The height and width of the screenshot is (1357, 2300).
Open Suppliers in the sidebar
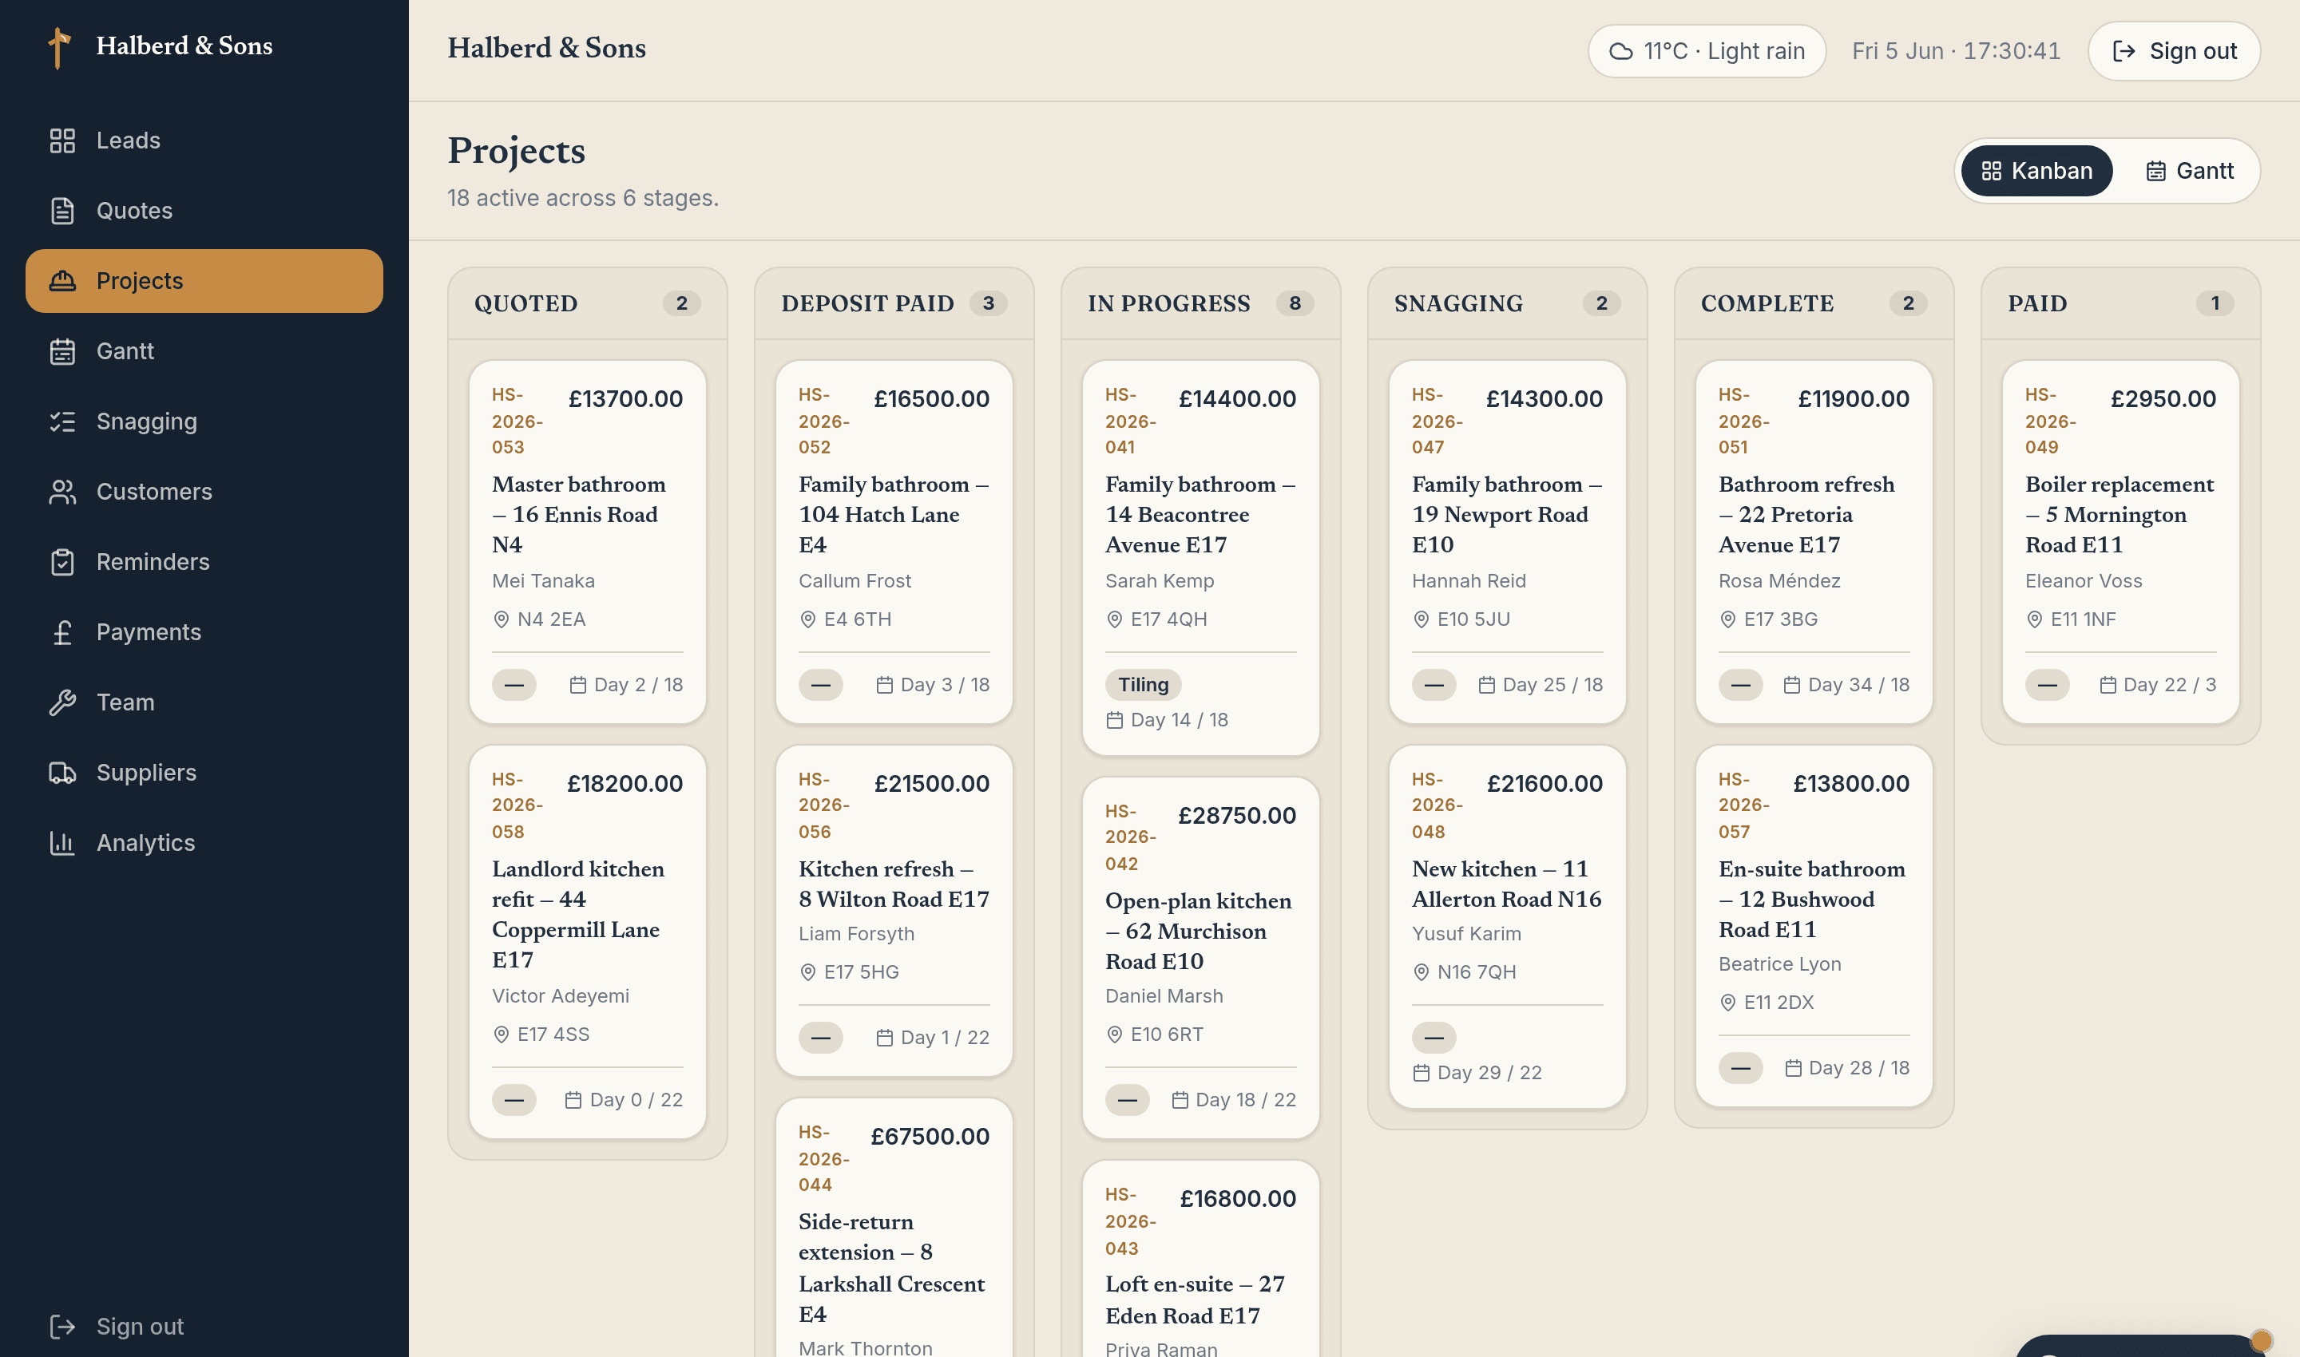[x=204, y=773]
